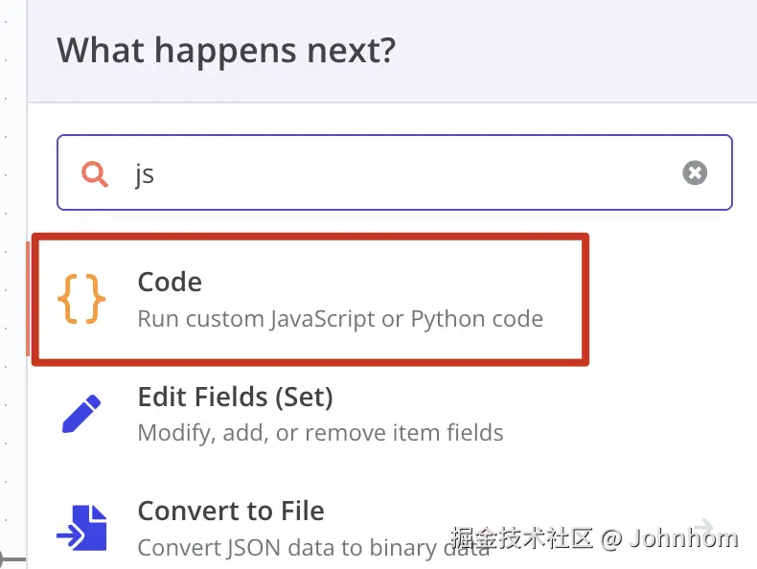Select the Code node title
Image resolution: width=757 pixels, height=569 pixels.
pyautogui.click(x=170, y=282)
